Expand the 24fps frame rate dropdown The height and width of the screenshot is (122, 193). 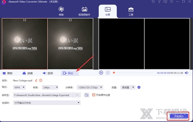tap(50, 87)
